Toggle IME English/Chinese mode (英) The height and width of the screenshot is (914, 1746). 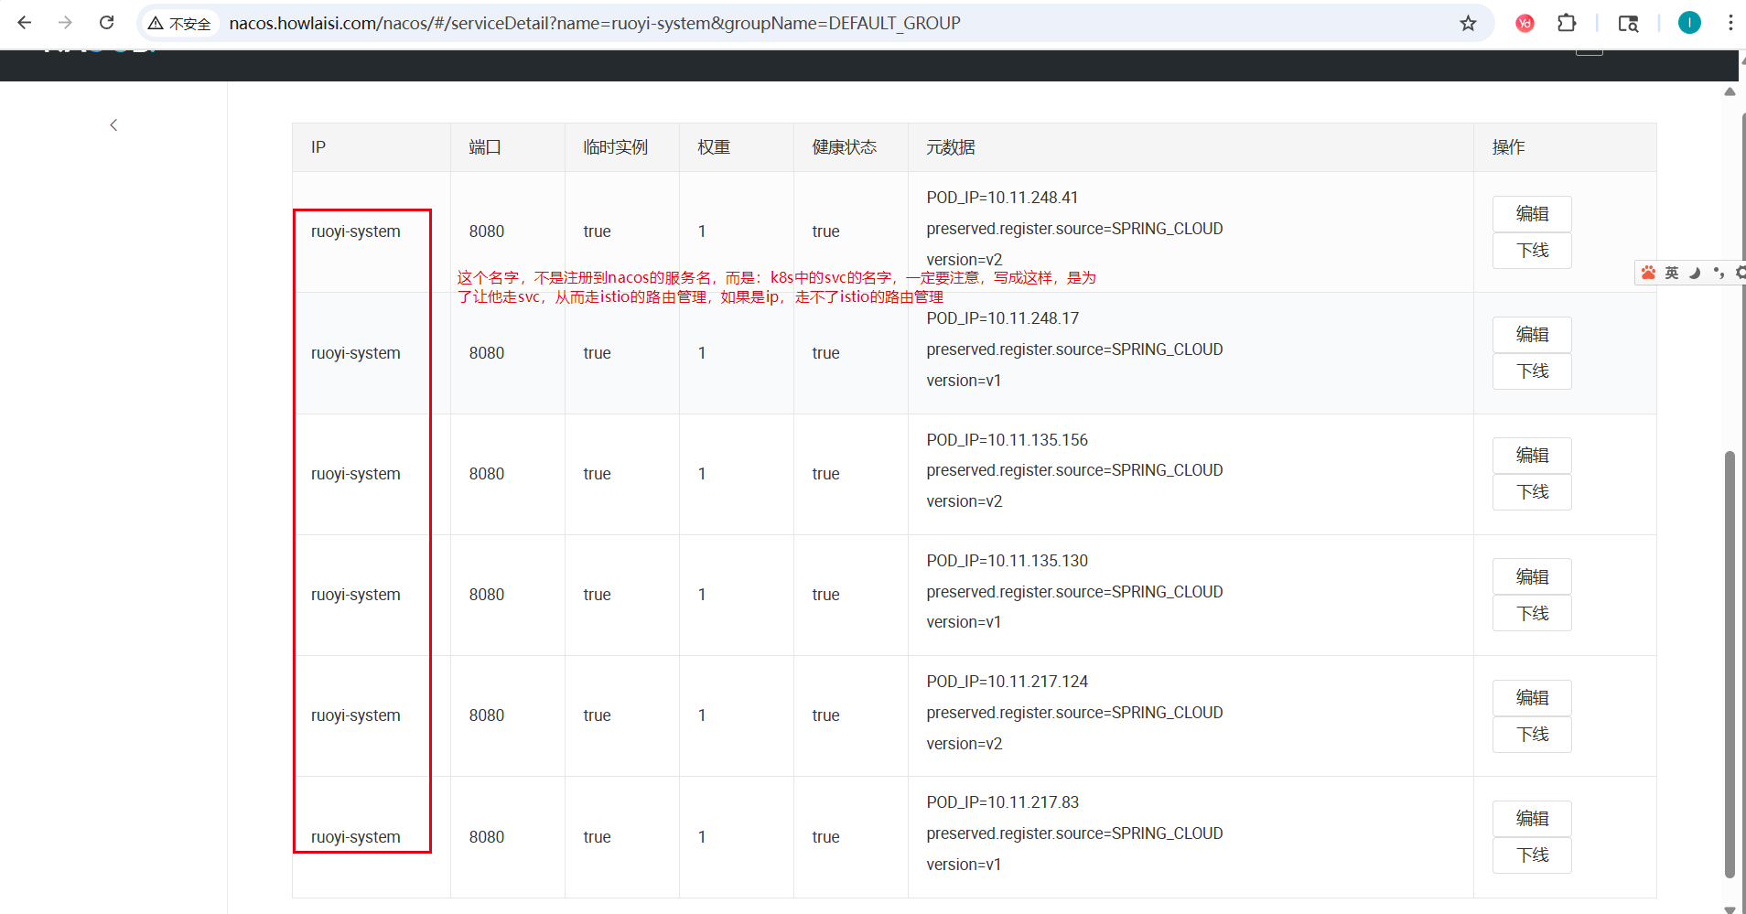pos(1672,273)
